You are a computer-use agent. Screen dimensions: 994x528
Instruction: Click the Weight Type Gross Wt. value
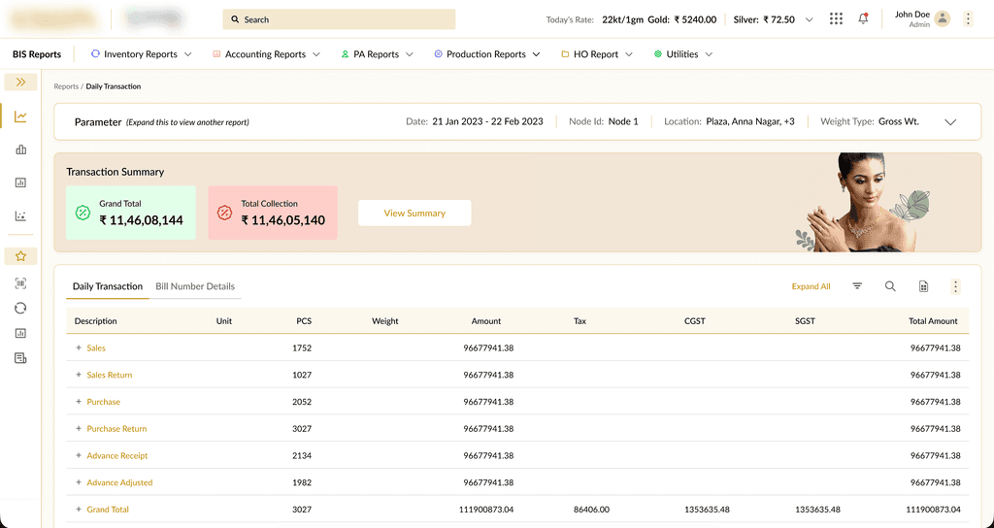899,121
